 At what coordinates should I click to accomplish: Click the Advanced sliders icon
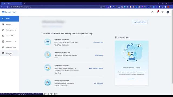pos(3,53)
